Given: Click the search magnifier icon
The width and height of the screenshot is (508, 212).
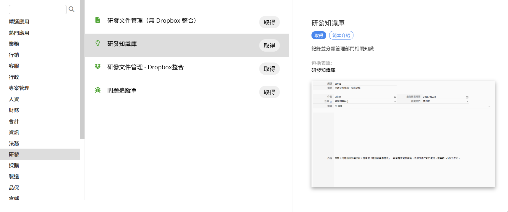Looking at the screenshot, I should click(72, 9).
